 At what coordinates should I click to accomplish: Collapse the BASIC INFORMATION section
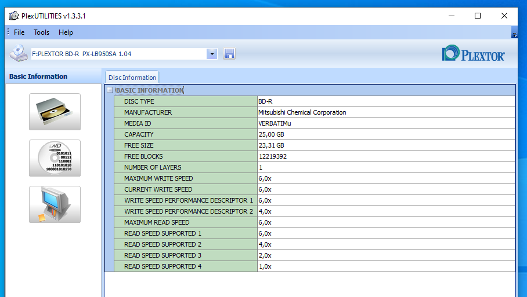(110, 90)
